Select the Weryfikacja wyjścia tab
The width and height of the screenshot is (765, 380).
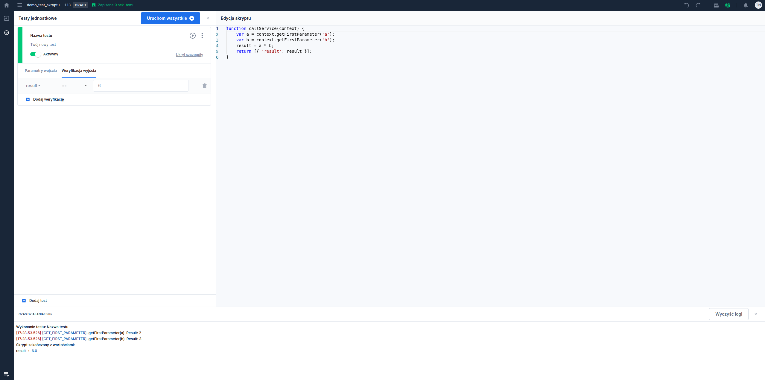pos(79,71)
